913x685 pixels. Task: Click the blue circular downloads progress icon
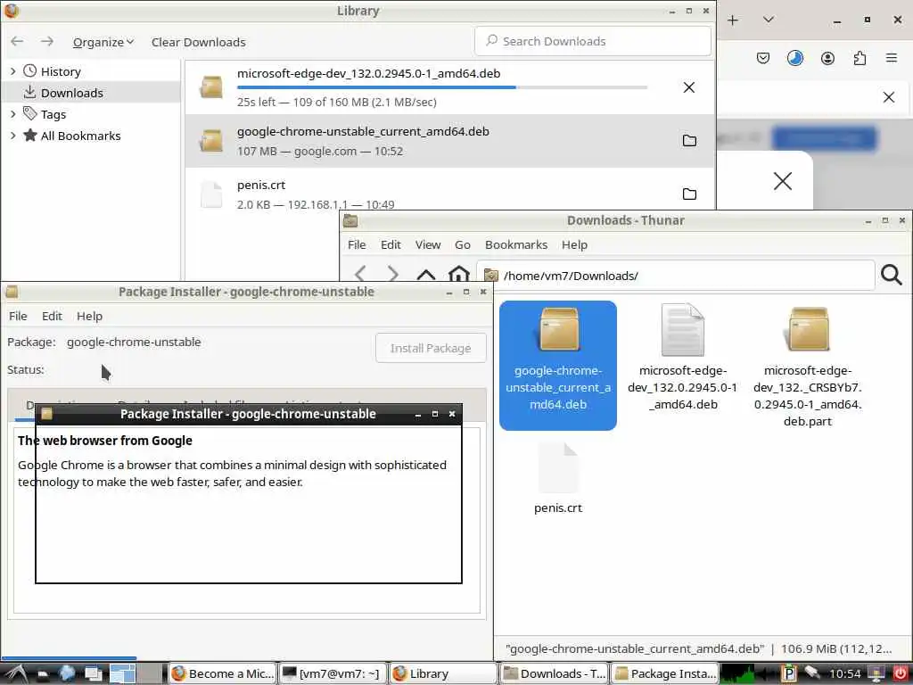[x=794, y=58]
